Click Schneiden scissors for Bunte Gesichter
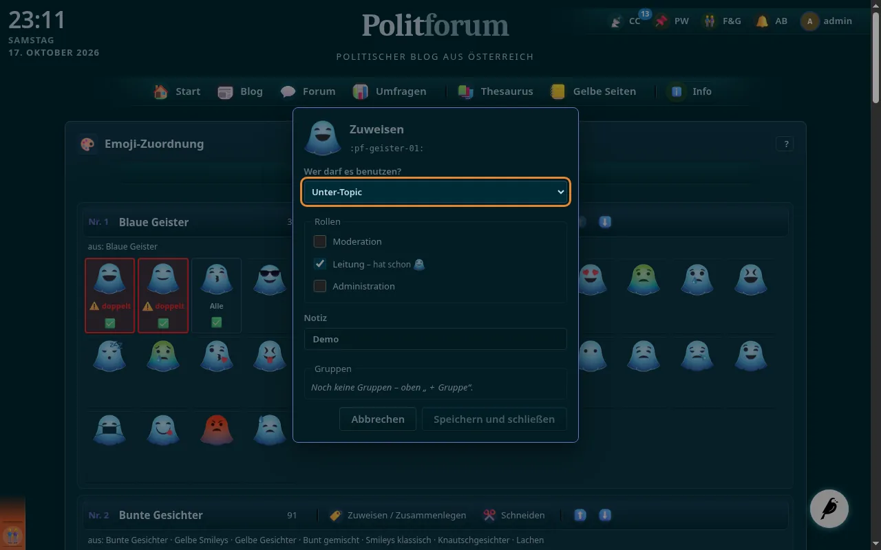The height and width of the screenshot is (550, 881). pyautogui.click(x=514, y=515)
